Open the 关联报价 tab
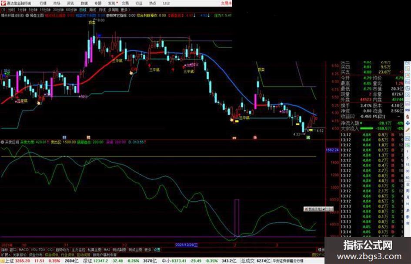 click(20, 254)
